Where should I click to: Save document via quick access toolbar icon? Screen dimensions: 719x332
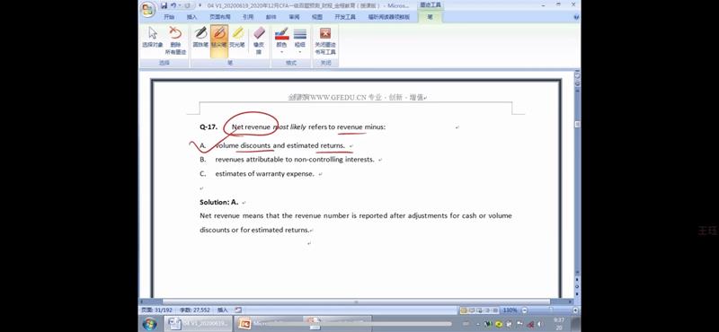164,5
